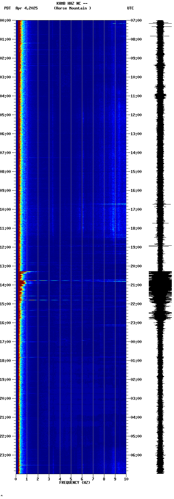Viewport: 174px width, 499px height.
Task: Click the Apr 4,2025 date label
Action: pyautogui.click(x=26, y=8)
